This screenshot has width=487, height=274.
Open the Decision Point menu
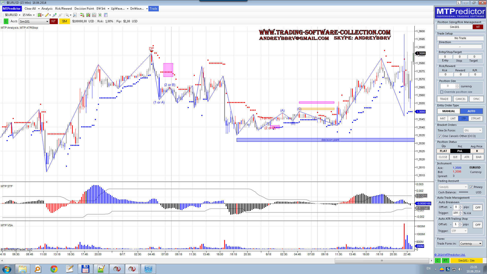(x=84, y=9)
